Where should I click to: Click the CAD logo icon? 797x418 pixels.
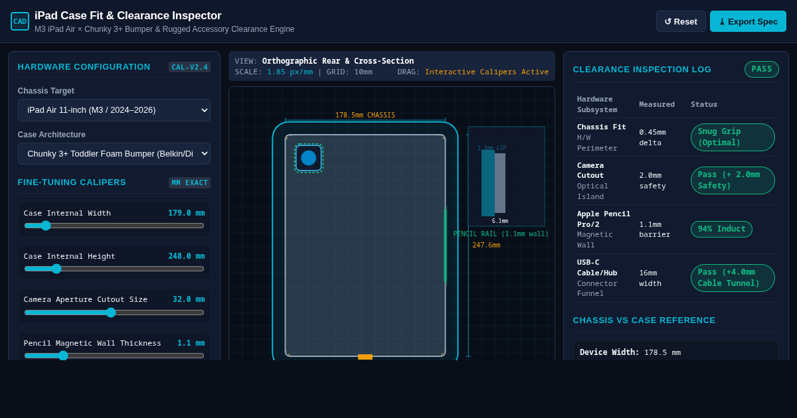[20, 21]
